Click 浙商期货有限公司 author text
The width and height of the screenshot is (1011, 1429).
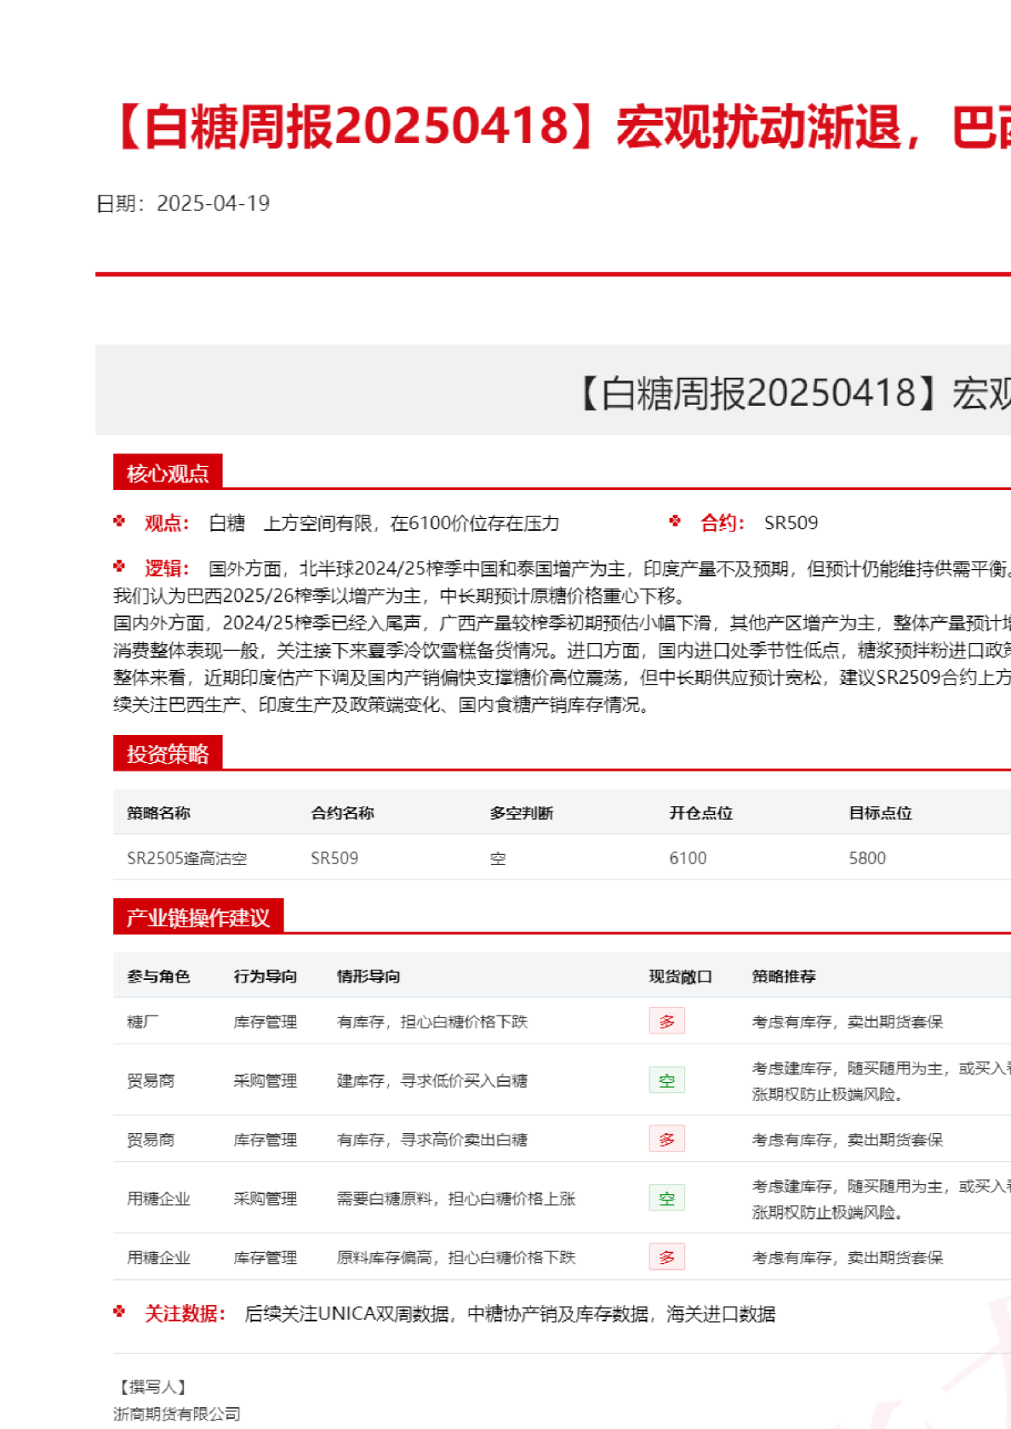[177, 1414]
